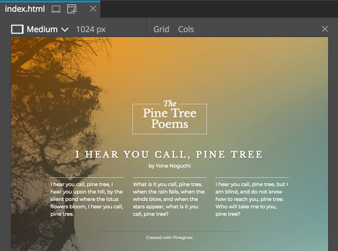Screen dimensions: 338x251
Task: Close the page view panel
Action: 325,29
